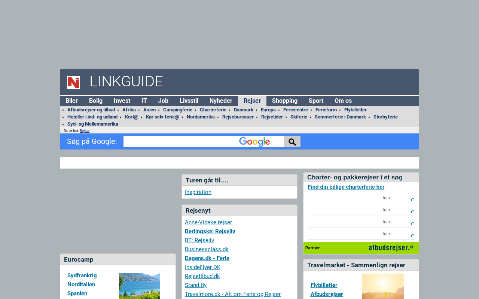Open the Eurocamp lake photo thumbnail

coord(139,286)
